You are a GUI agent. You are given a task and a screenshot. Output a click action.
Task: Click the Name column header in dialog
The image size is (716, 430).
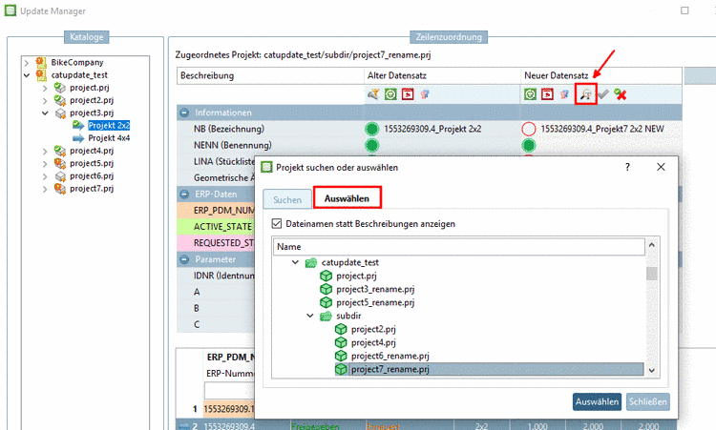point(459,247)
